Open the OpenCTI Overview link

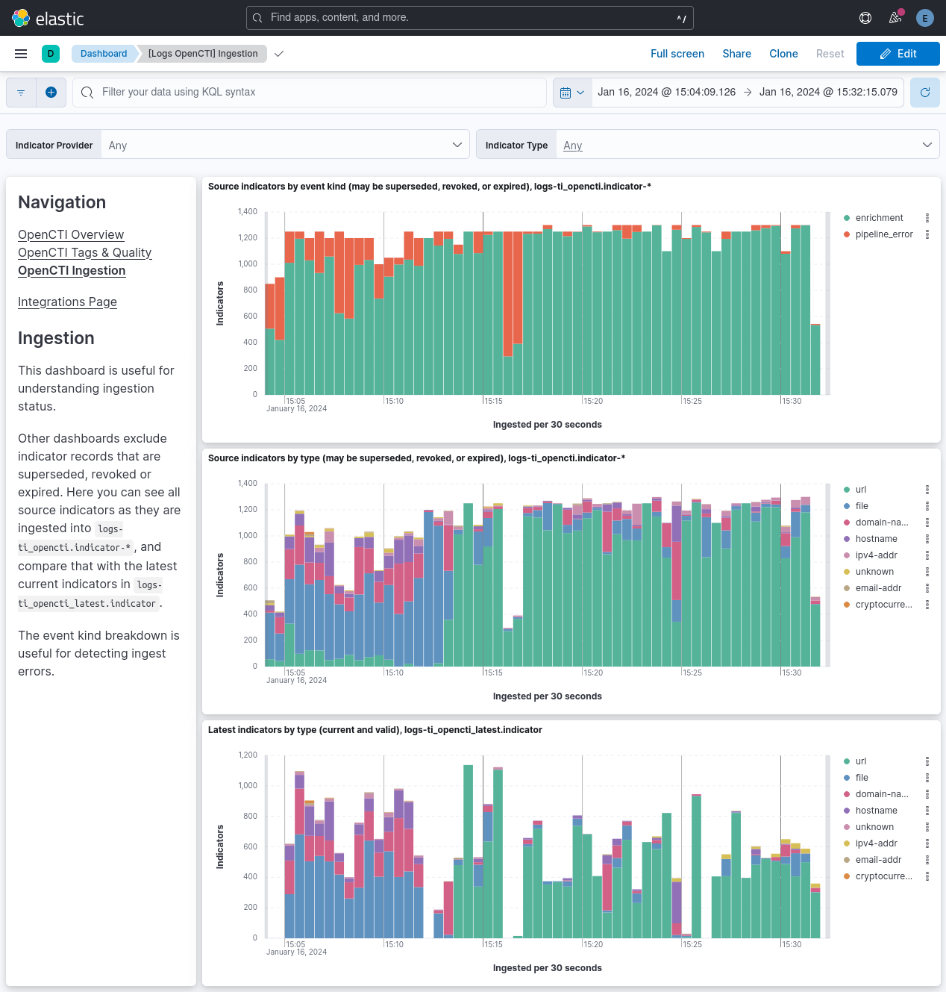point(70,234)
